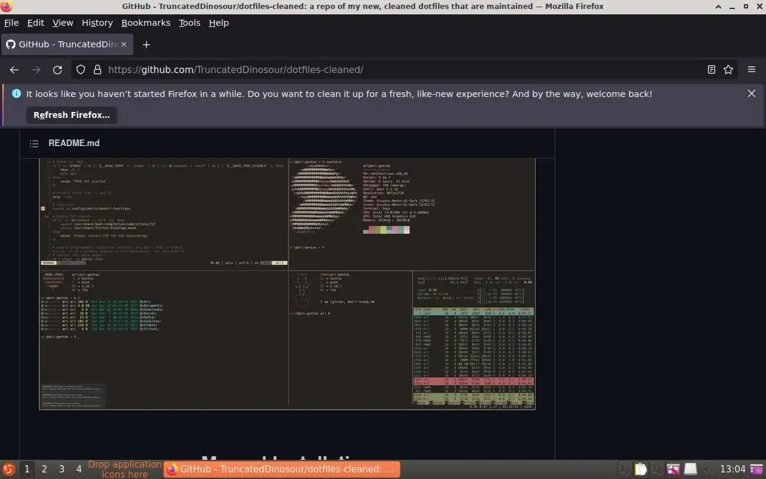This screenshot has height=479, width=766.
Task: Click the Firefox logo in title bar
Action: 5,6
